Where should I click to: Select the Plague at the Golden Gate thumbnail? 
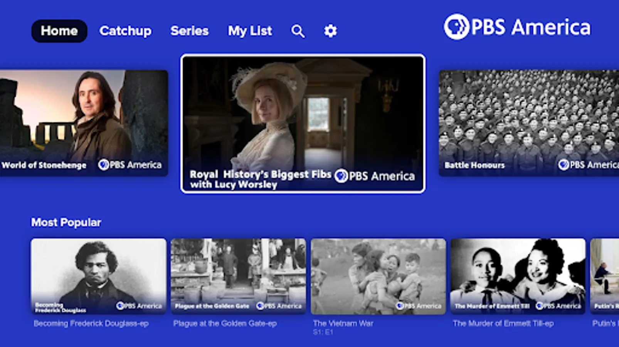(239, 276)
